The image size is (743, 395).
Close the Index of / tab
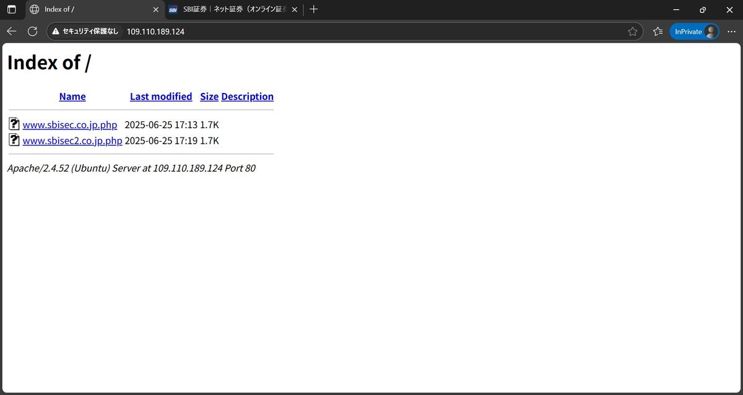pos(155,9)
